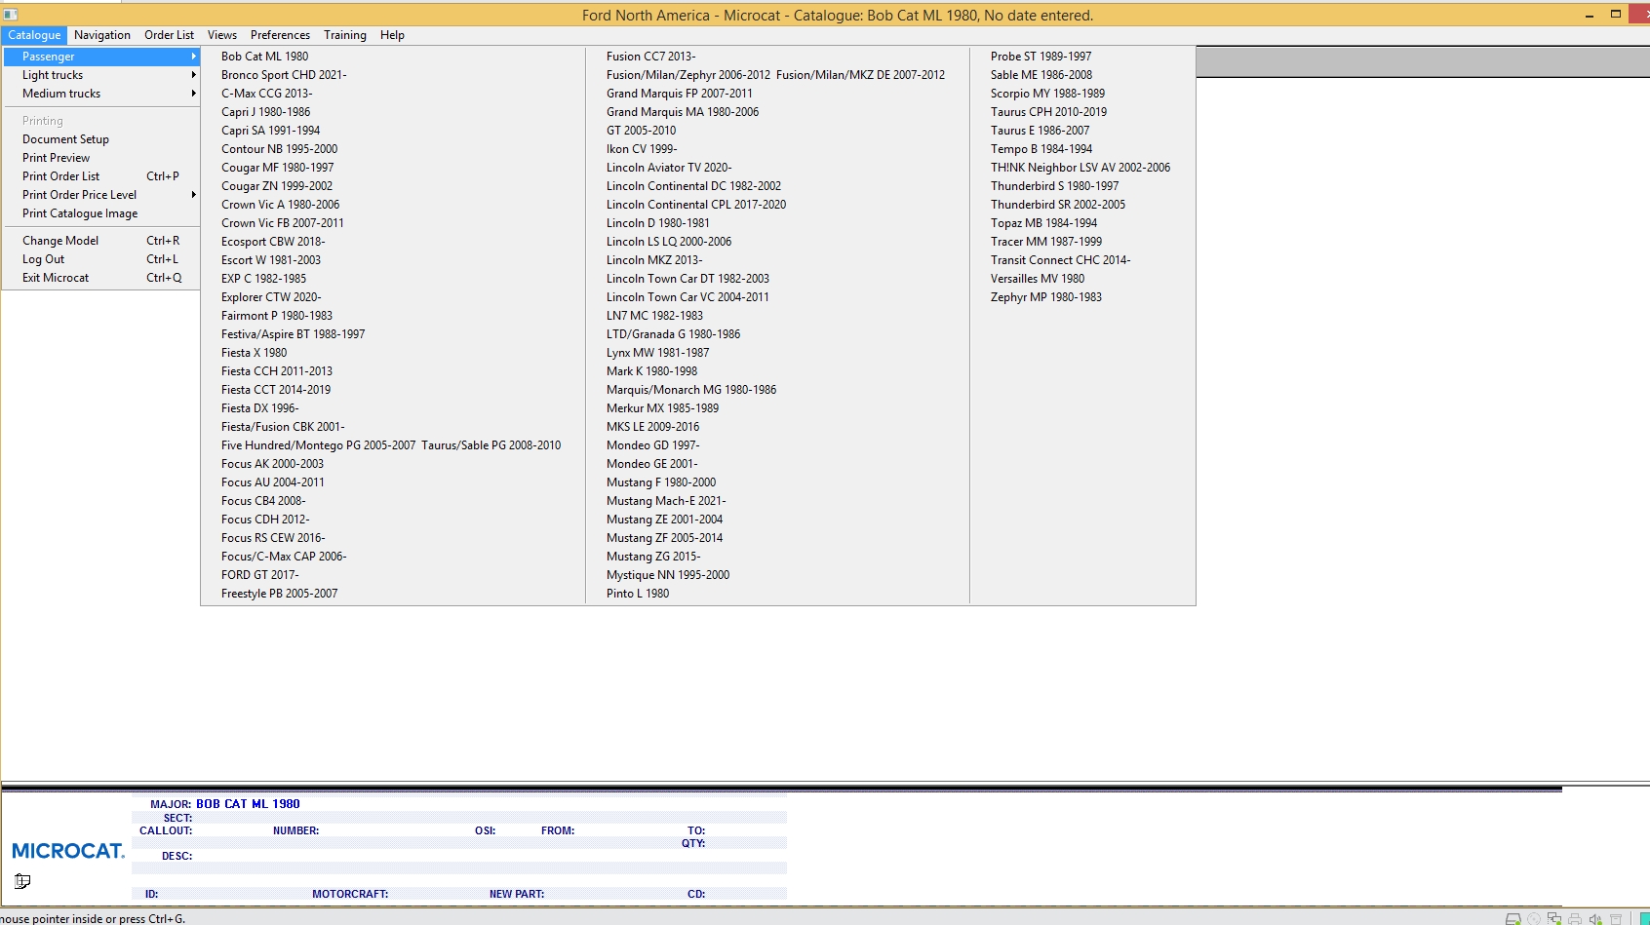Expand the Light trucks submenu
1650x925 pixels.
coord(101,75)
